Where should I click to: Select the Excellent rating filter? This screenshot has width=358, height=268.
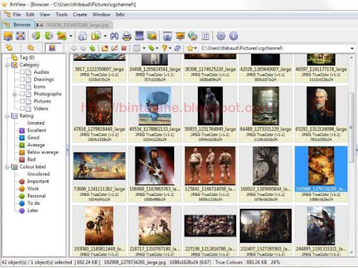tap(36, 130)
